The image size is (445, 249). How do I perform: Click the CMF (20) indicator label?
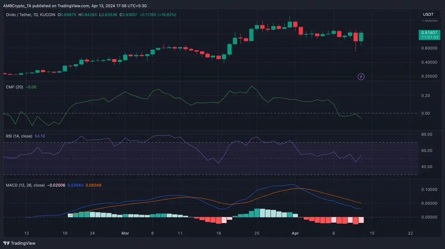point(14,87)
